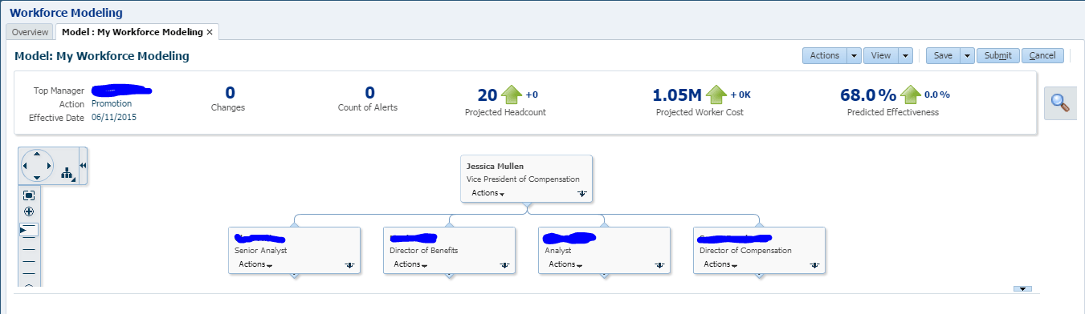Collapse Jessica Mullen's direct reports
This screenshot has height=314, width=1085.
527,205
